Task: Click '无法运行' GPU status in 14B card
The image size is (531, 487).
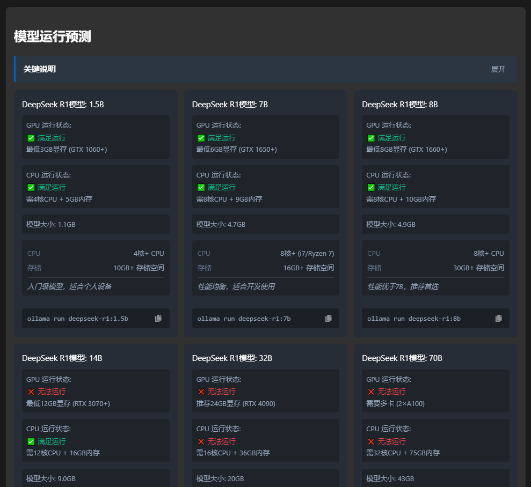Action: tap(52, 392)
